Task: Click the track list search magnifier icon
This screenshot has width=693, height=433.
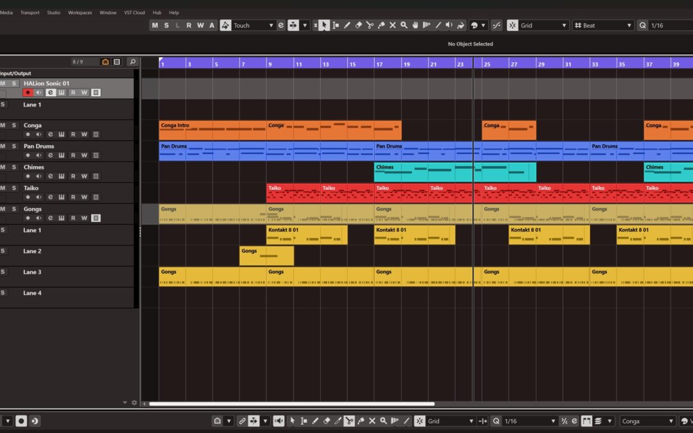Action: tap(132, 62)
